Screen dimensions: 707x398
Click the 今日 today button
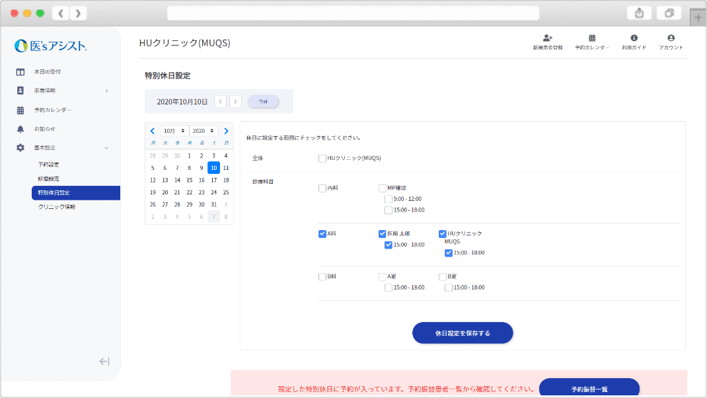click(x=263, y=101)
